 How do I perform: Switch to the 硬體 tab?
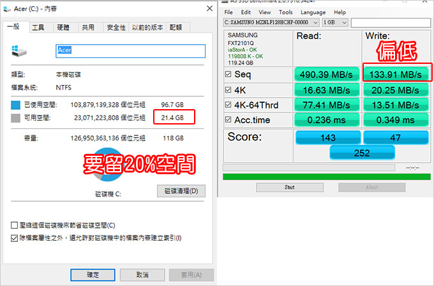(x=63, y=27)
